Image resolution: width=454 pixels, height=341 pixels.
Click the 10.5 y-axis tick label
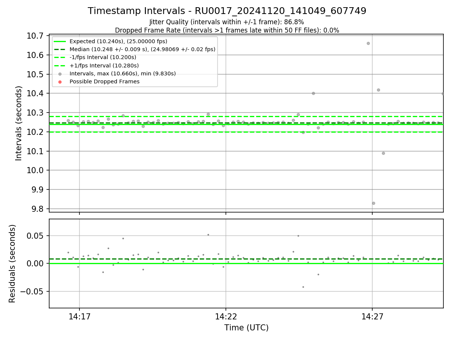click(x=35, y=74)
